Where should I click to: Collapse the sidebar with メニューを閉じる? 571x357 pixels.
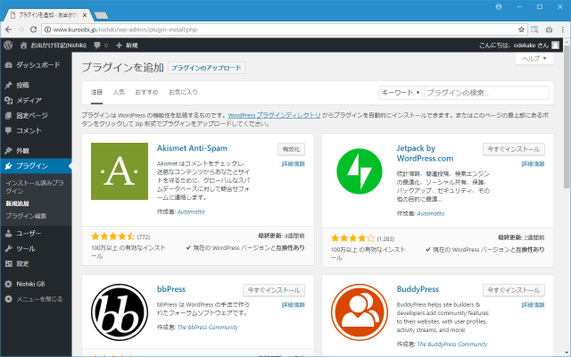pyautogui.click(x=38, y=299)
